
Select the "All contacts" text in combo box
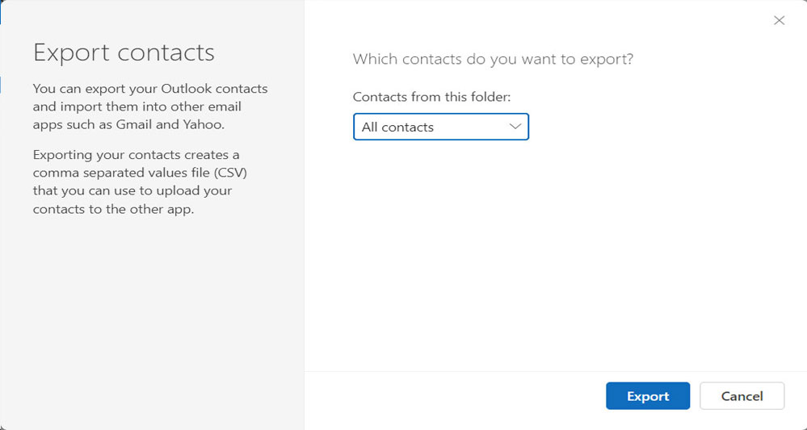pos(397,127)
